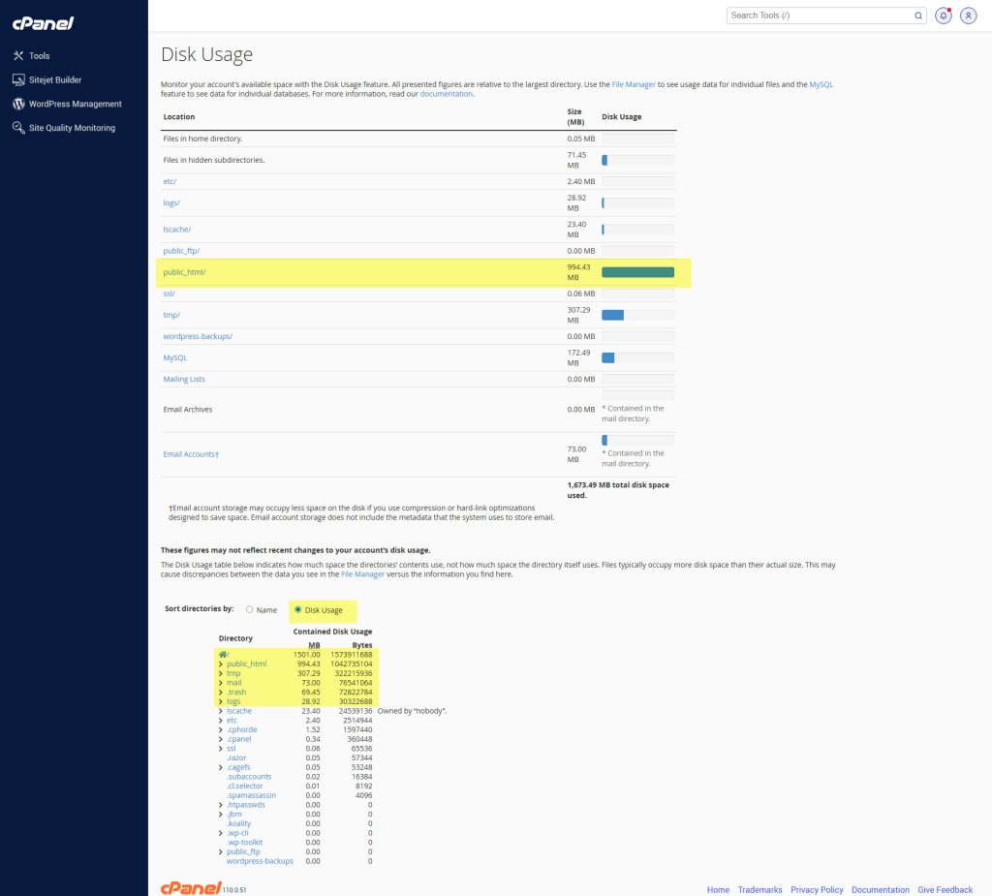Click the magnifier icon in the search box
This screenshot has width=992, height=896.
[x=918, y=15]
